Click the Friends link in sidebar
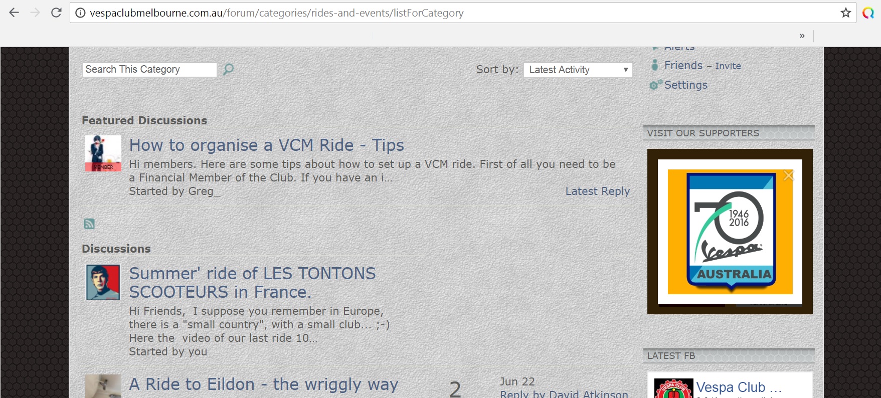Image resolution: width=881 pixels, height=398 pixels. coord(683,65)
